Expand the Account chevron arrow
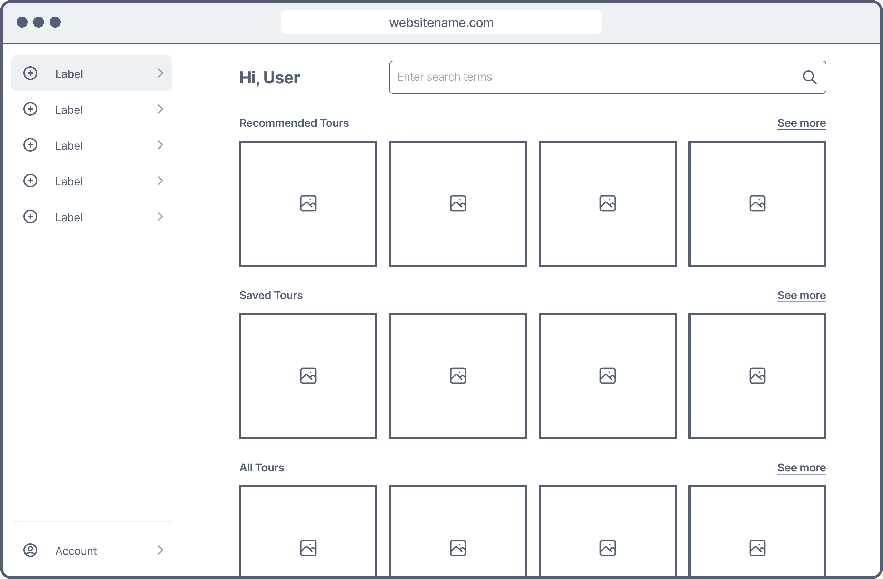This screenshot has width=883, height=579. point(160,550)
